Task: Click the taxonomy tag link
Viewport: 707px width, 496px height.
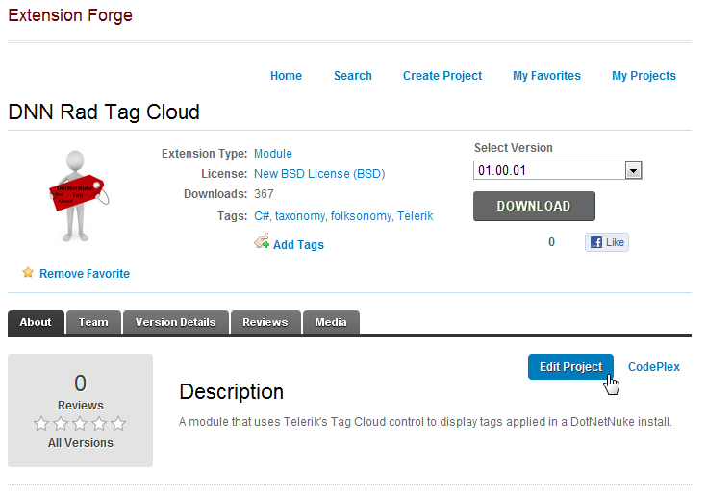Action: (300, 216)
